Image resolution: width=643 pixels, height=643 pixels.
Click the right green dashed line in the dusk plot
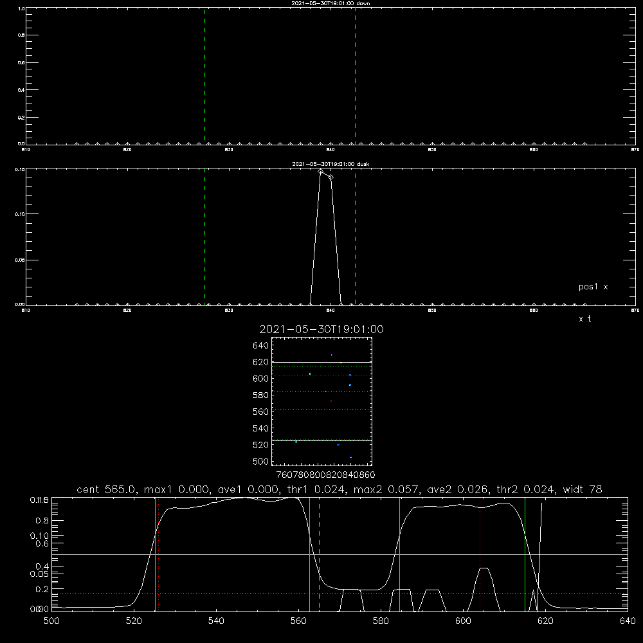[355, 237]
